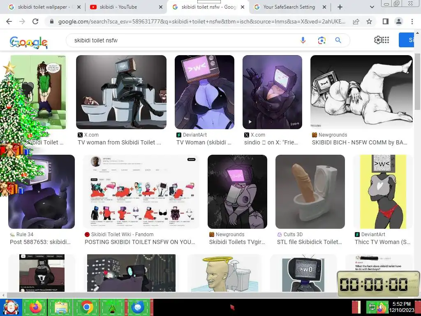Go to Google home via the logo
The width and height of the screenshot is (421, 316).
coord(29,42)
